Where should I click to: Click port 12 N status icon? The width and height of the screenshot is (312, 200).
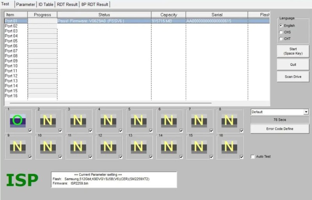pos(108,147)
